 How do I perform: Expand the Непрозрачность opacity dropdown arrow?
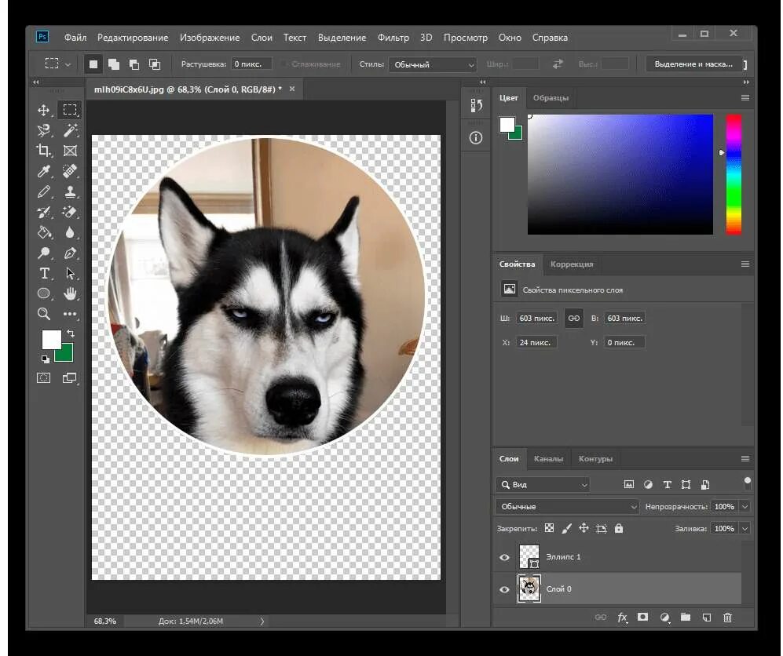[745, 507]
